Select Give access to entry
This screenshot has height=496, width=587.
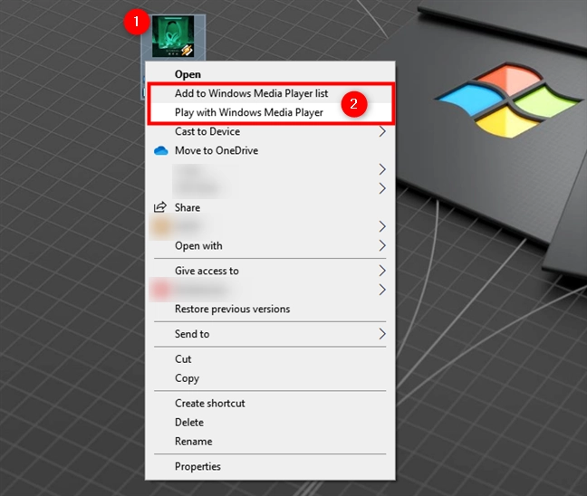click(x=270, y=271)
